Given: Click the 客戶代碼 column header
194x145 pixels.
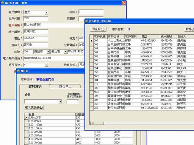Looking at the screenshot, I should click(100, 37).
